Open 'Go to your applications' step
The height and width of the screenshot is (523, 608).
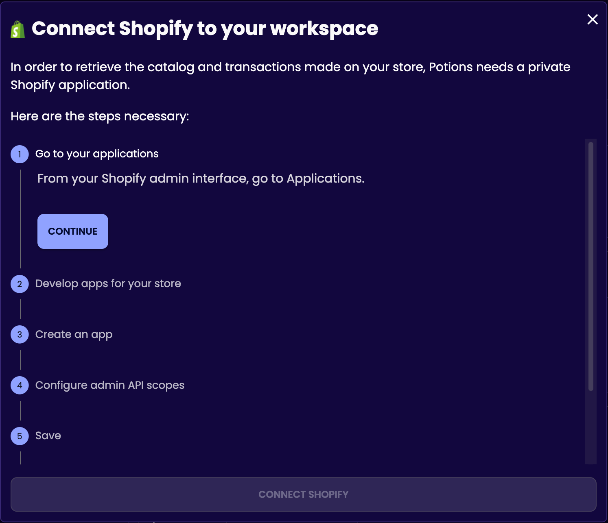pyautogui.click(x=97, y=154)
